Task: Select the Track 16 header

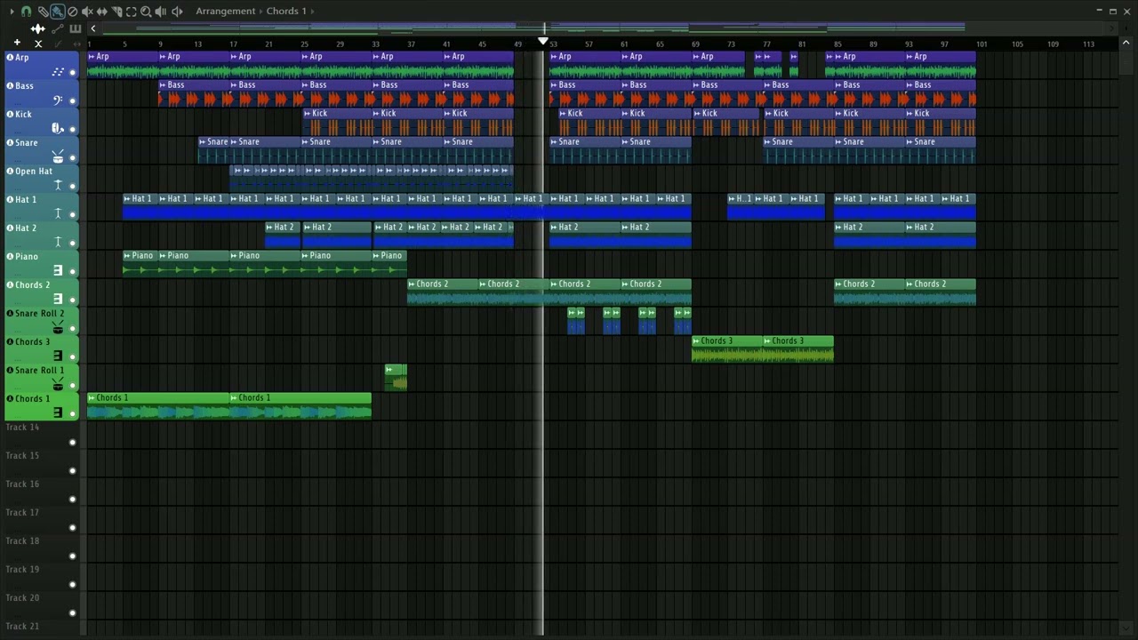Action: pos(41,492)
